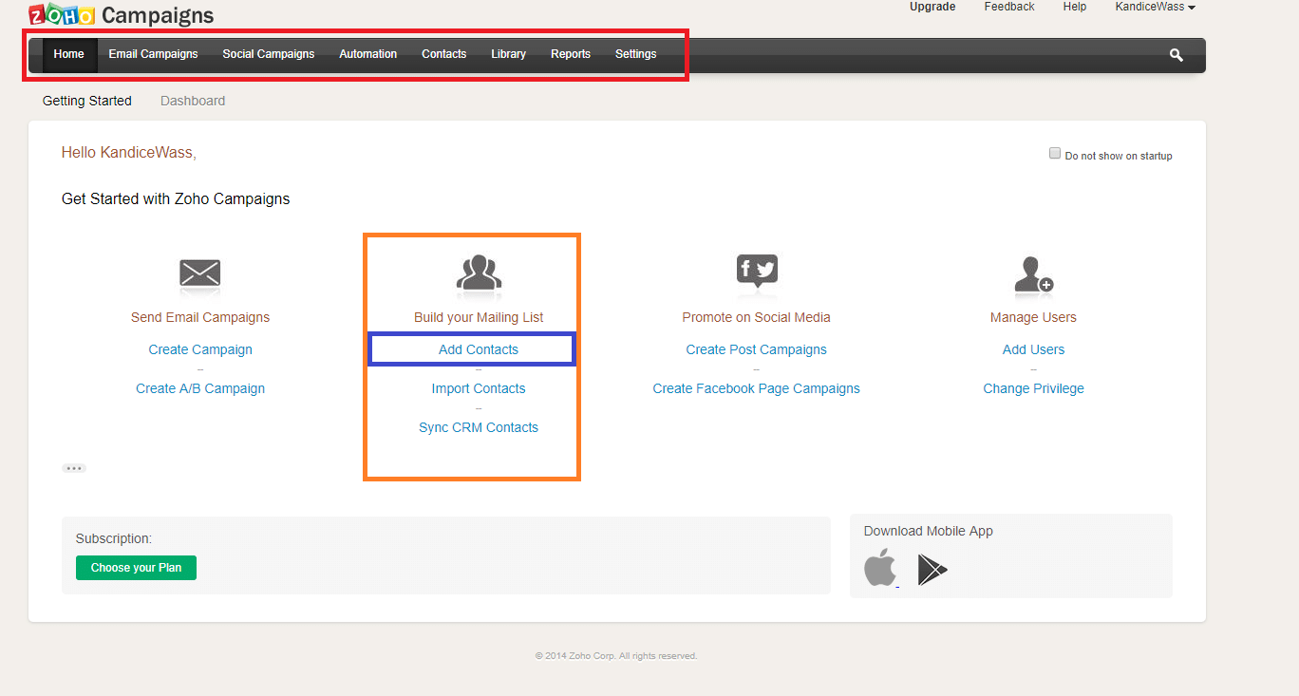Download the app via Google Play icon
This screenshot has height=696, width=1299.
point(932,570)
